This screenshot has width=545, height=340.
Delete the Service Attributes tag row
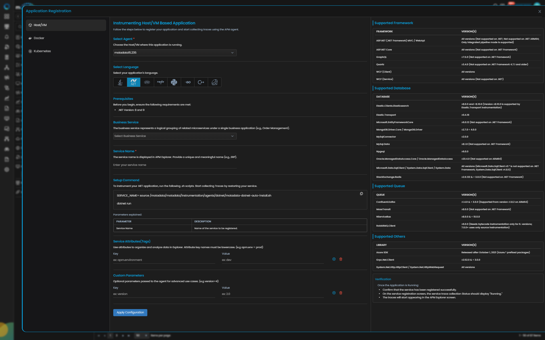341,259
